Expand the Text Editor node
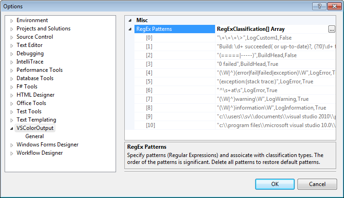This screenshot has width=344, height=198. coord(12,46)
